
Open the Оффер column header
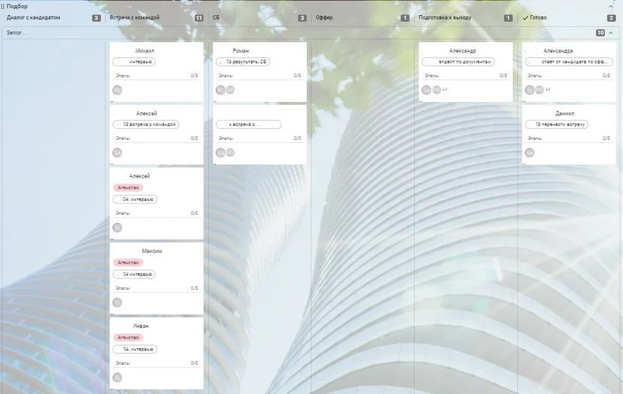coord(324,17)
